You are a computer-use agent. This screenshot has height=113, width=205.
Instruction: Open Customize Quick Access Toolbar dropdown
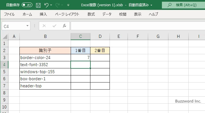point(68,5)
